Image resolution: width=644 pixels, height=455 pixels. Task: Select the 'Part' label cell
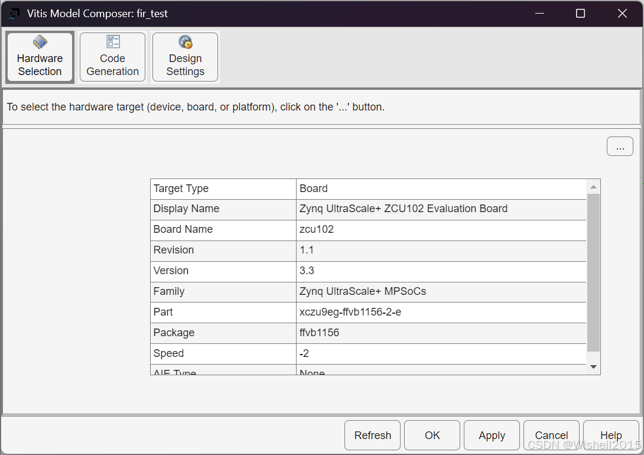pos(223,312)
